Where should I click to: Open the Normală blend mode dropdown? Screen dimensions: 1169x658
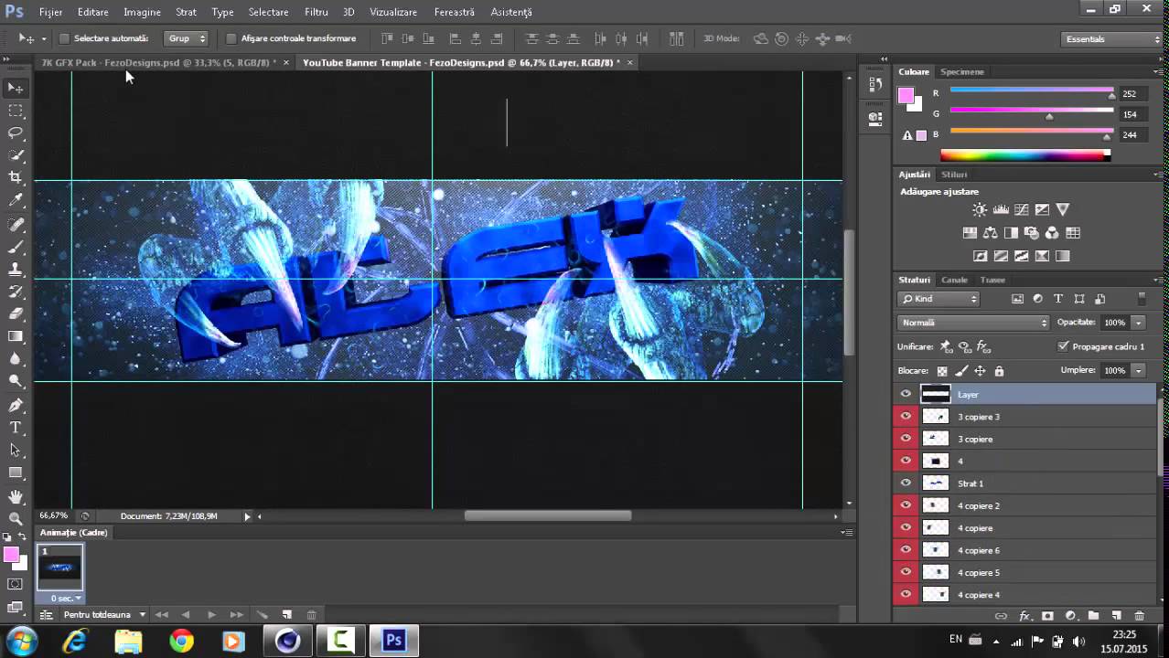[x=973, y=323]
